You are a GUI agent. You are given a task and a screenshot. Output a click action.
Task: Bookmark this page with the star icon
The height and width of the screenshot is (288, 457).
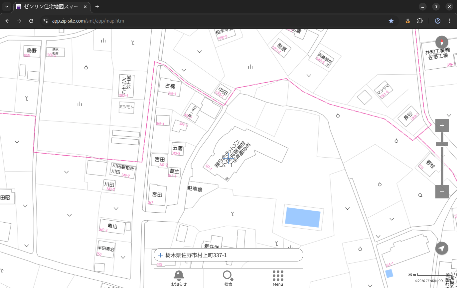coord(391,21)
